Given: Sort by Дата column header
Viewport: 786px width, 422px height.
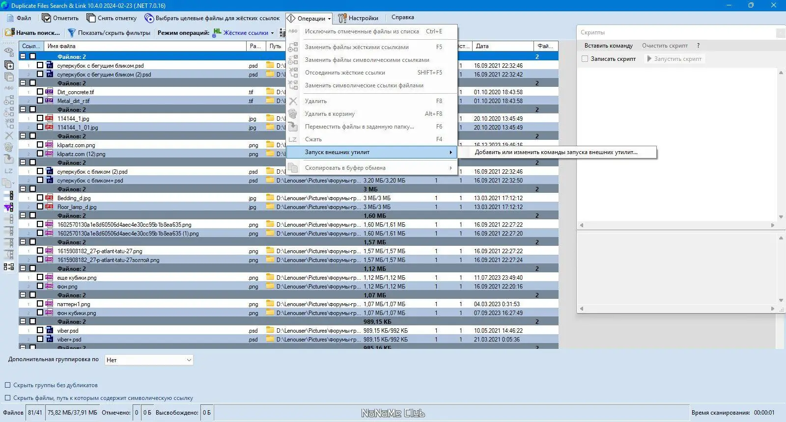Looking at the screenshot, I should coord(503,46).
